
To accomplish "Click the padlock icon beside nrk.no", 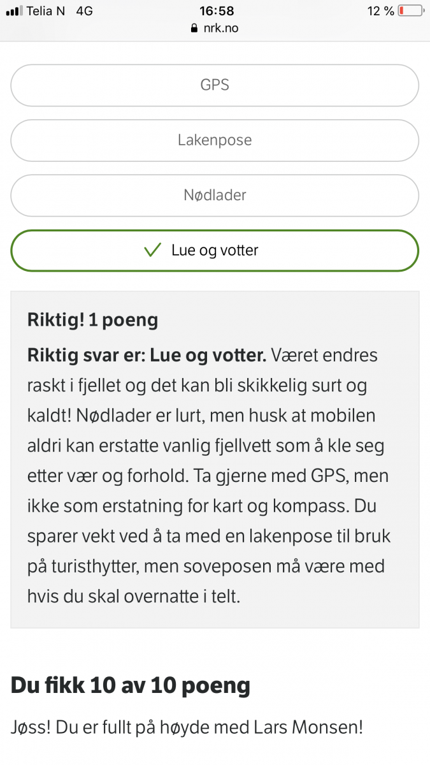I will (194, 29).
